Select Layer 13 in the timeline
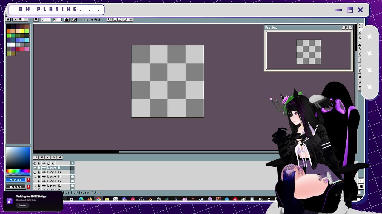 click(x=58, y=172)
